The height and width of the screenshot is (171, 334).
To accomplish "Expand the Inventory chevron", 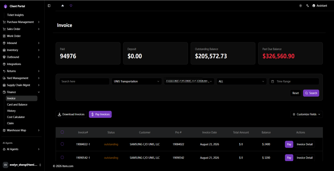I will click(39, 50).
